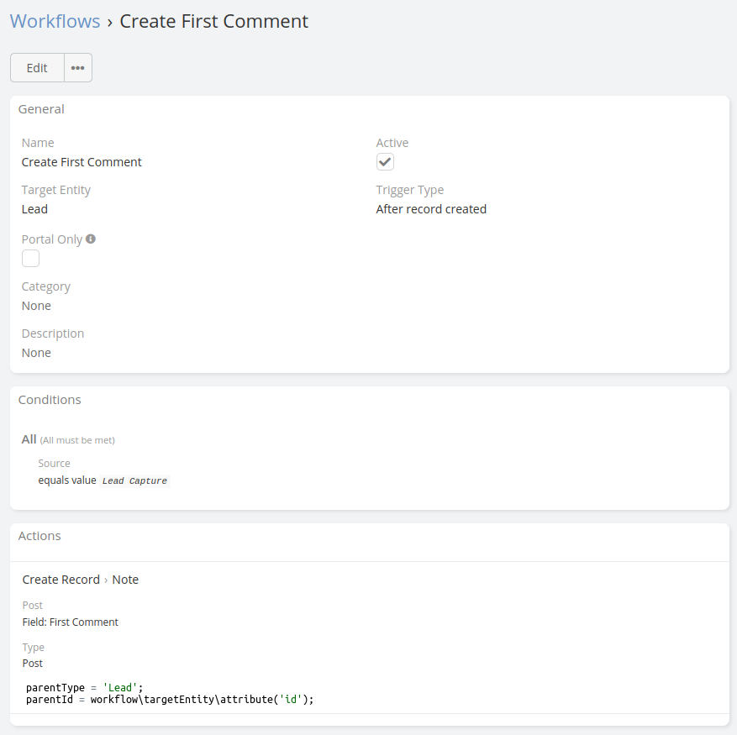Click the Category field value None
The width and height of the screenshot is (737, 735).
(x=36, y=306)
